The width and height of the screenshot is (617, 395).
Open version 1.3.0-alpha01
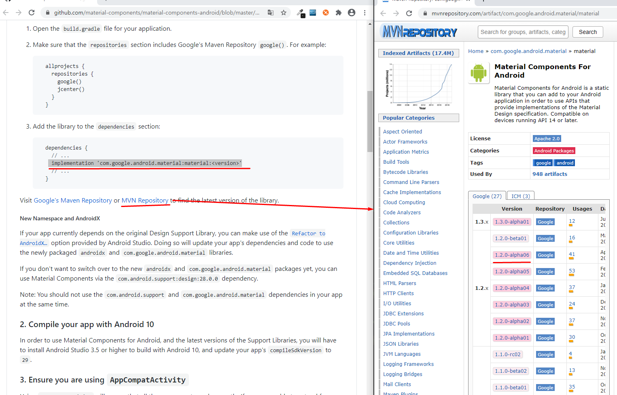pyautogui.click(x=512, y=222)
